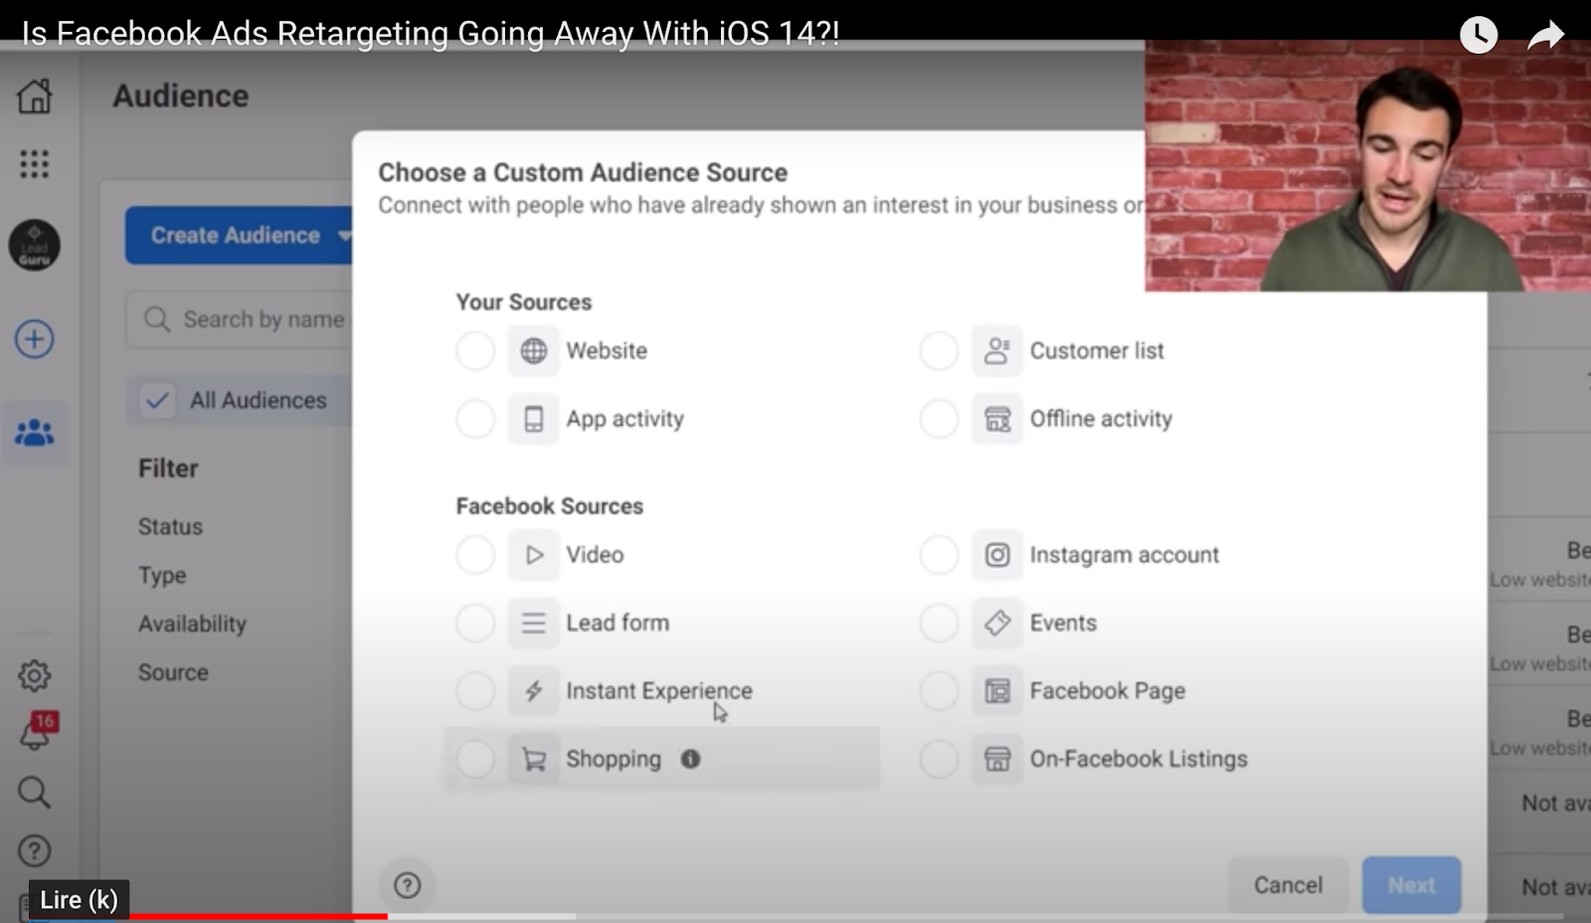Screen dimensions: 1591x923
Task: Click the 'Customer list' source label
Action: pos(1097,351)
